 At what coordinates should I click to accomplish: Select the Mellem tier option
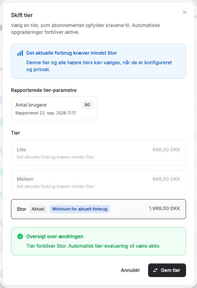[98, 182]
